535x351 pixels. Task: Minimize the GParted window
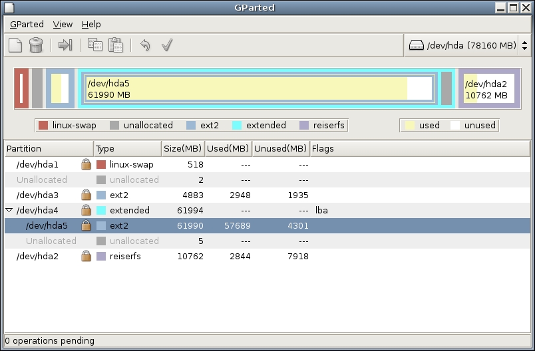pos(500,7)
